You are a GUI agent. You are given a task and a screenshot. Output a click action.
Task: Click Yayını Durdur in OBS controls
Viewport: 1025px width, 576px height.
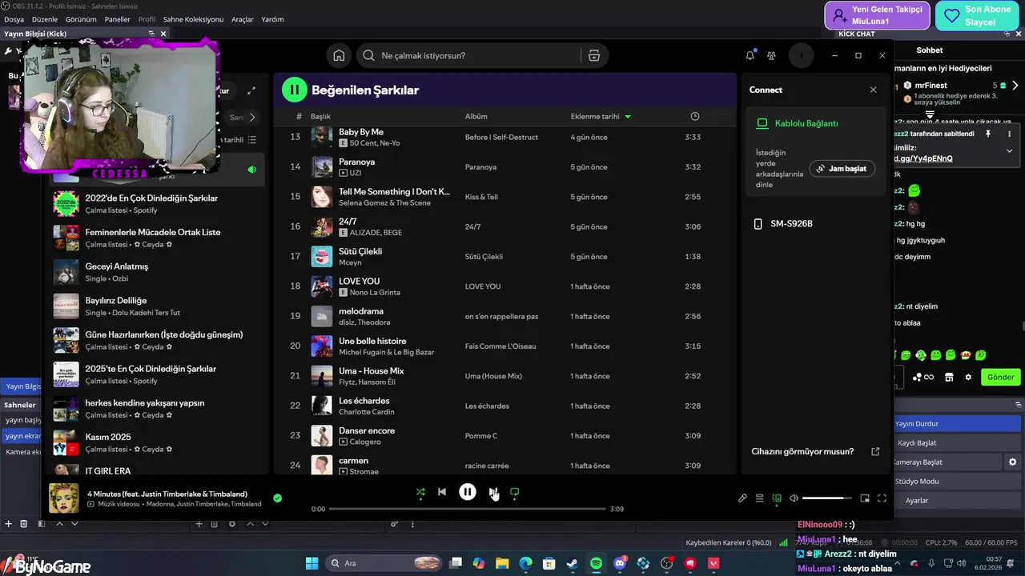(x=957, y=423)
